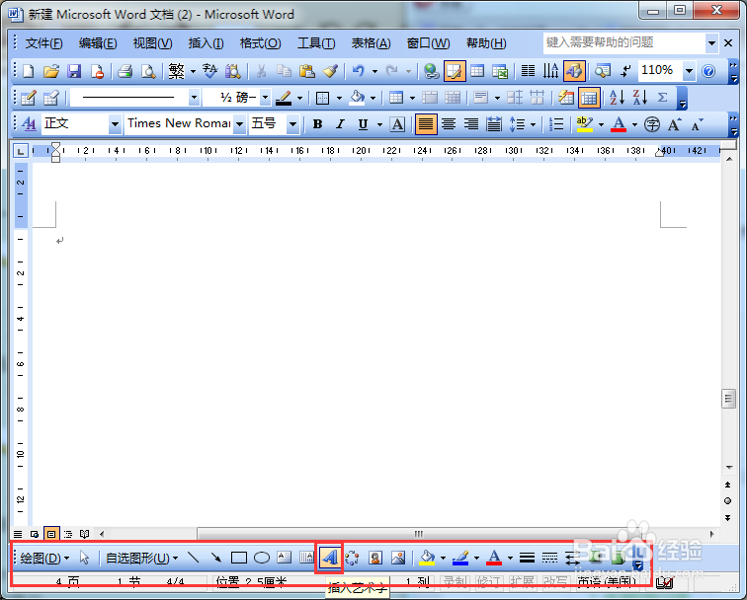The width and height of the screenshot is (747, 600).
Task: Insert a text box from drawing toolbar
Action: click(x=285, y=558)
